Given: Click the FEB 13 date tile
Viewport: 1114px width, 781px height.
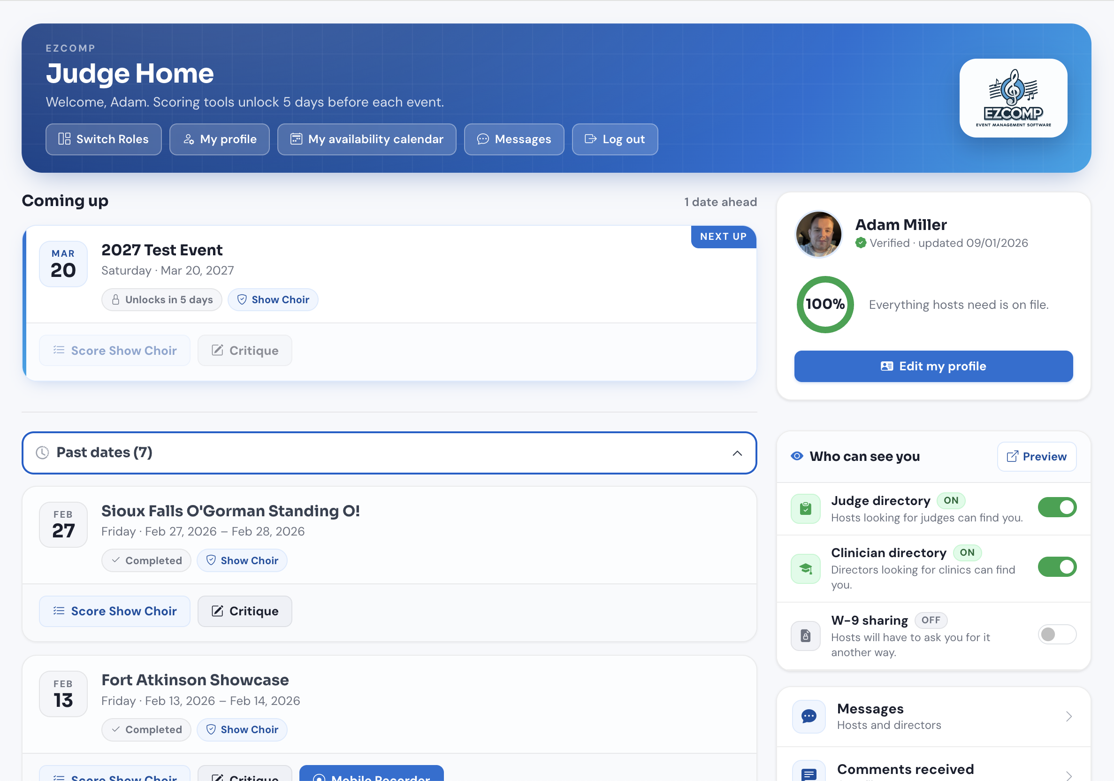Looking at the screenshot, I should 63,694.
